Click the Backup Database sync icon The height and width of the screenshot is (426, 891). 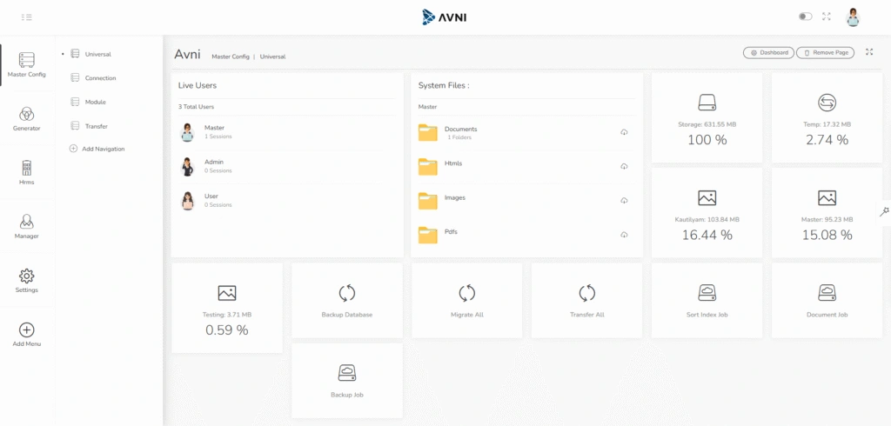pos(346,293)
